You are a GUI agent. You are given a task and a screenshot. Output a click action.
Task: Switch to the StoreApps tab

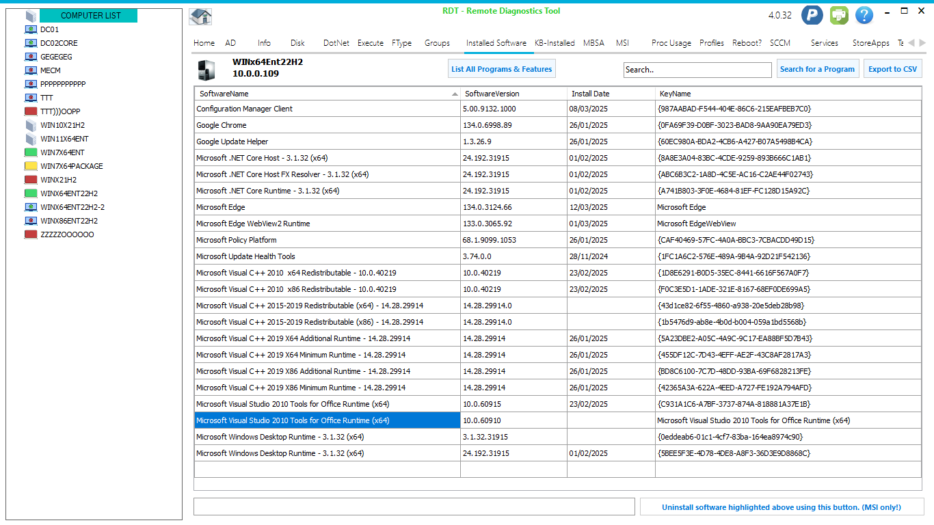[x=871, y=42]
